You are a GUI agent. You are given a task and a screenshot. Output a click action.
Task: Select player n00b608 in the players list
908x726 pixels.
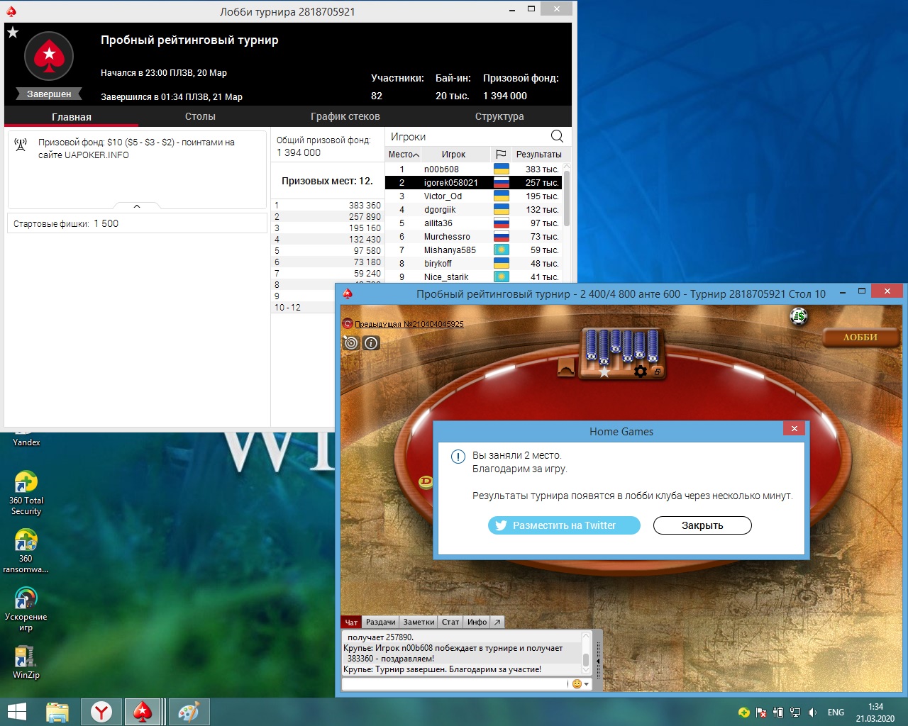[473, 169]
